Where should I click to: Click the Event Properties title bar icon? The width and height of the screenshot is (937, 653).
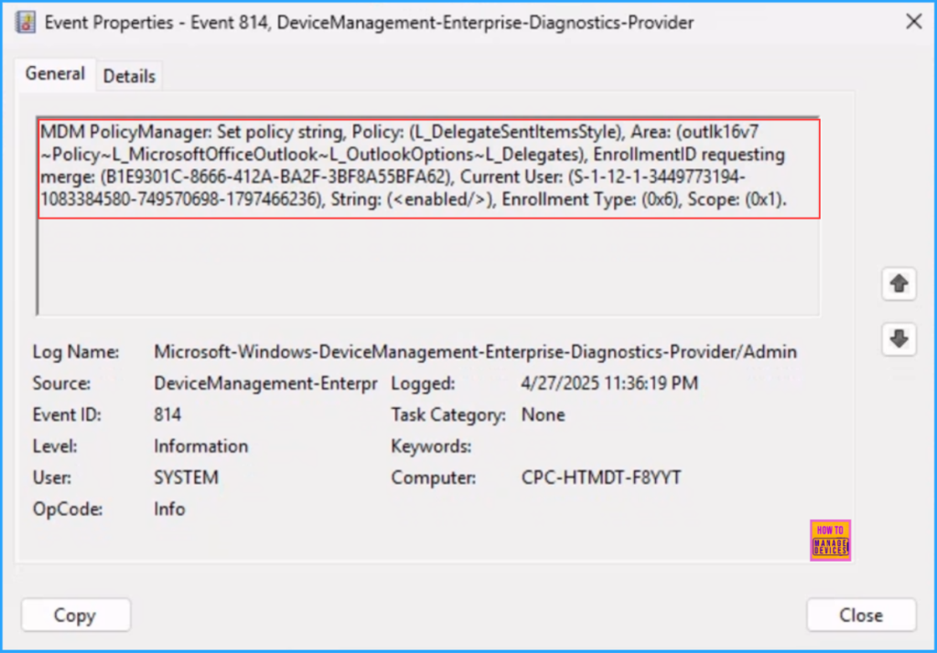tap(26, 23)
